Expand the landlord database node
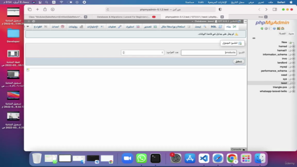This screenshot has width=297, height=167. (293, 63)
